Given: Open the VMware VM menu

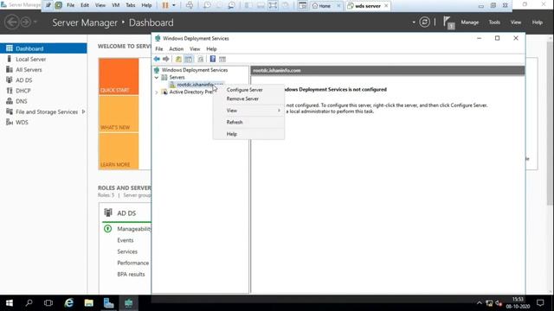Looking at the screenshot, I should (115, 5).
